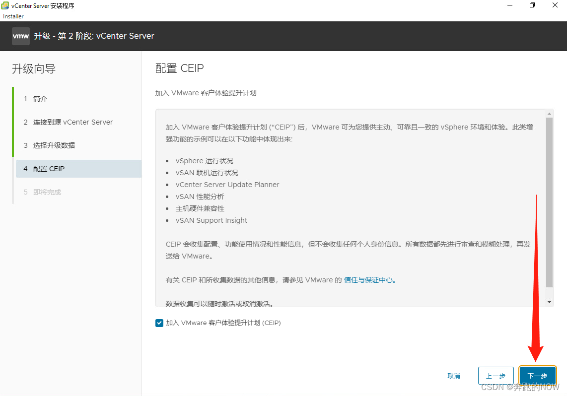567x396 pixels.
Task: Open the Installer menu
Action: point(13,16)
